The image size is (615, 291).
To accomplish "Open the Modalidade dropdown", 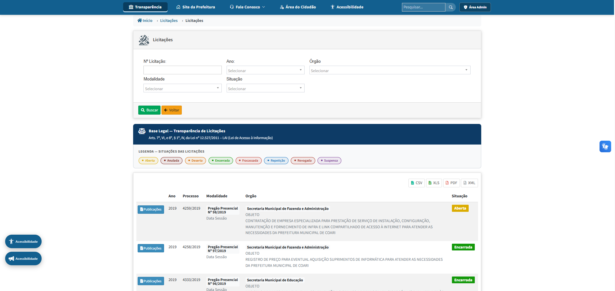I will coord(182,88).
